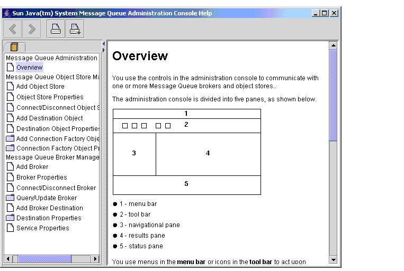Open Connect/Disconnect Object Store topic
This screenshot has width=404, height=271.
point(58,107)
